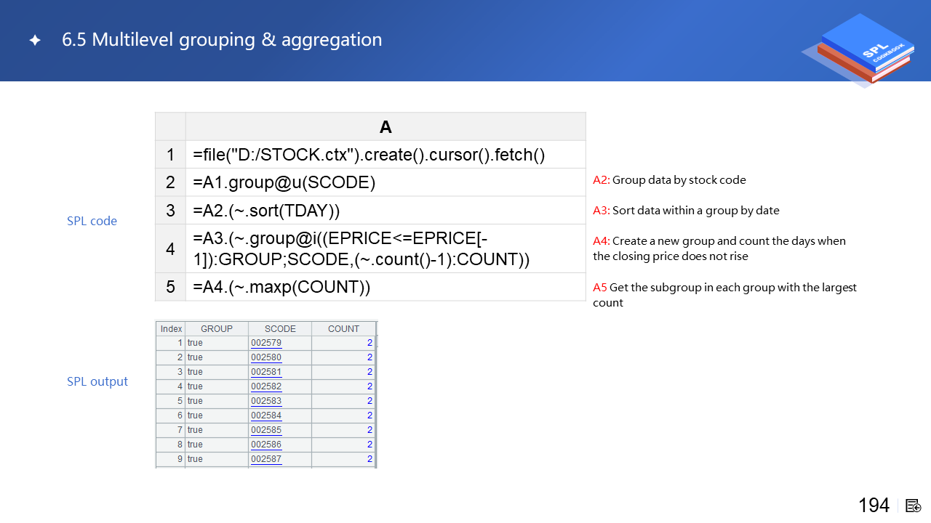This screenshot has width=931, height=523.
Task: Click the "SPL output" label
Action: (97, 381)
